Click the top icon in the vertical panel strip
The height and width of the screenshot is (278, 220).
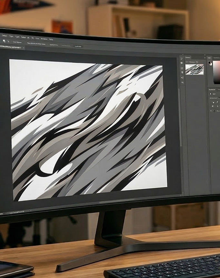click(182, 59)
